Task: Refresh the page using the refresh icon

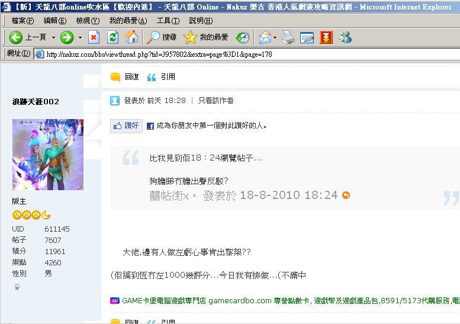Action: pos(112,37)
